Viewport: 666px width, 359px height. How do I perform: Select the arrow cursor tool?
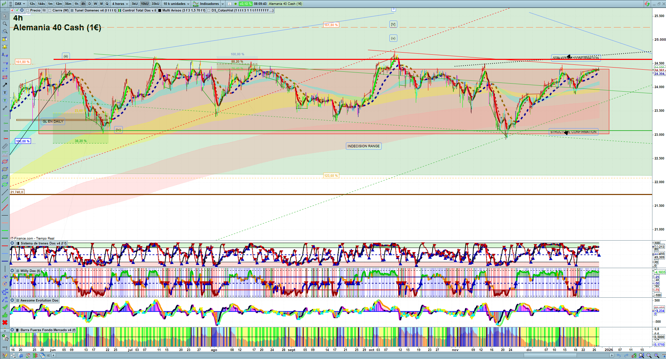[x=5, y=16]
